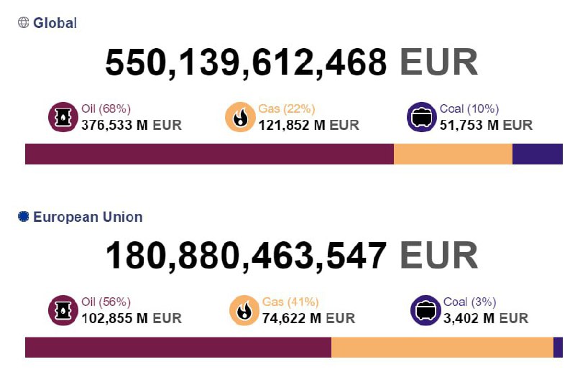Click the European Union heading label
The height and width of the screenshot is (377, 575).
(x=88, y=217)
